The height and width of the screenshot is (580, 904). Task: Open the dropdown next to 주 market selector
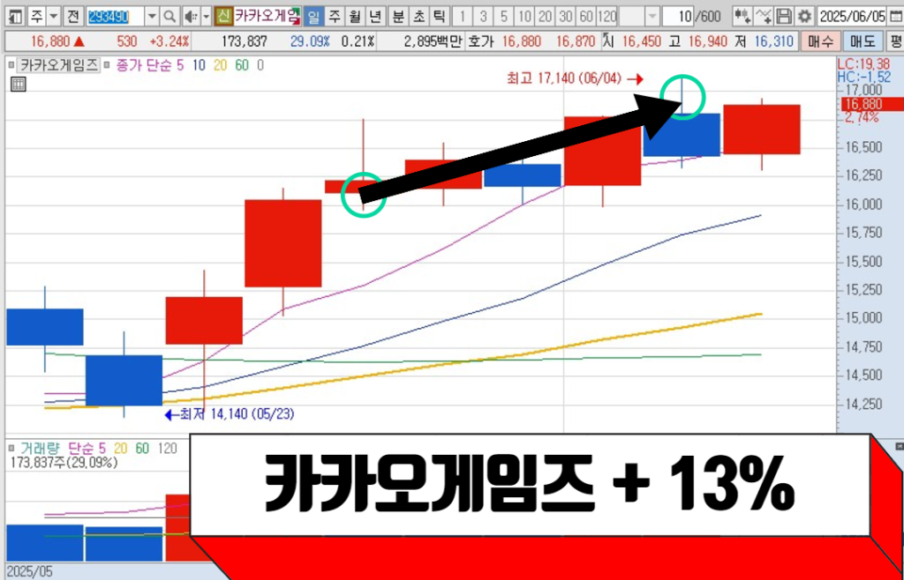54,17
